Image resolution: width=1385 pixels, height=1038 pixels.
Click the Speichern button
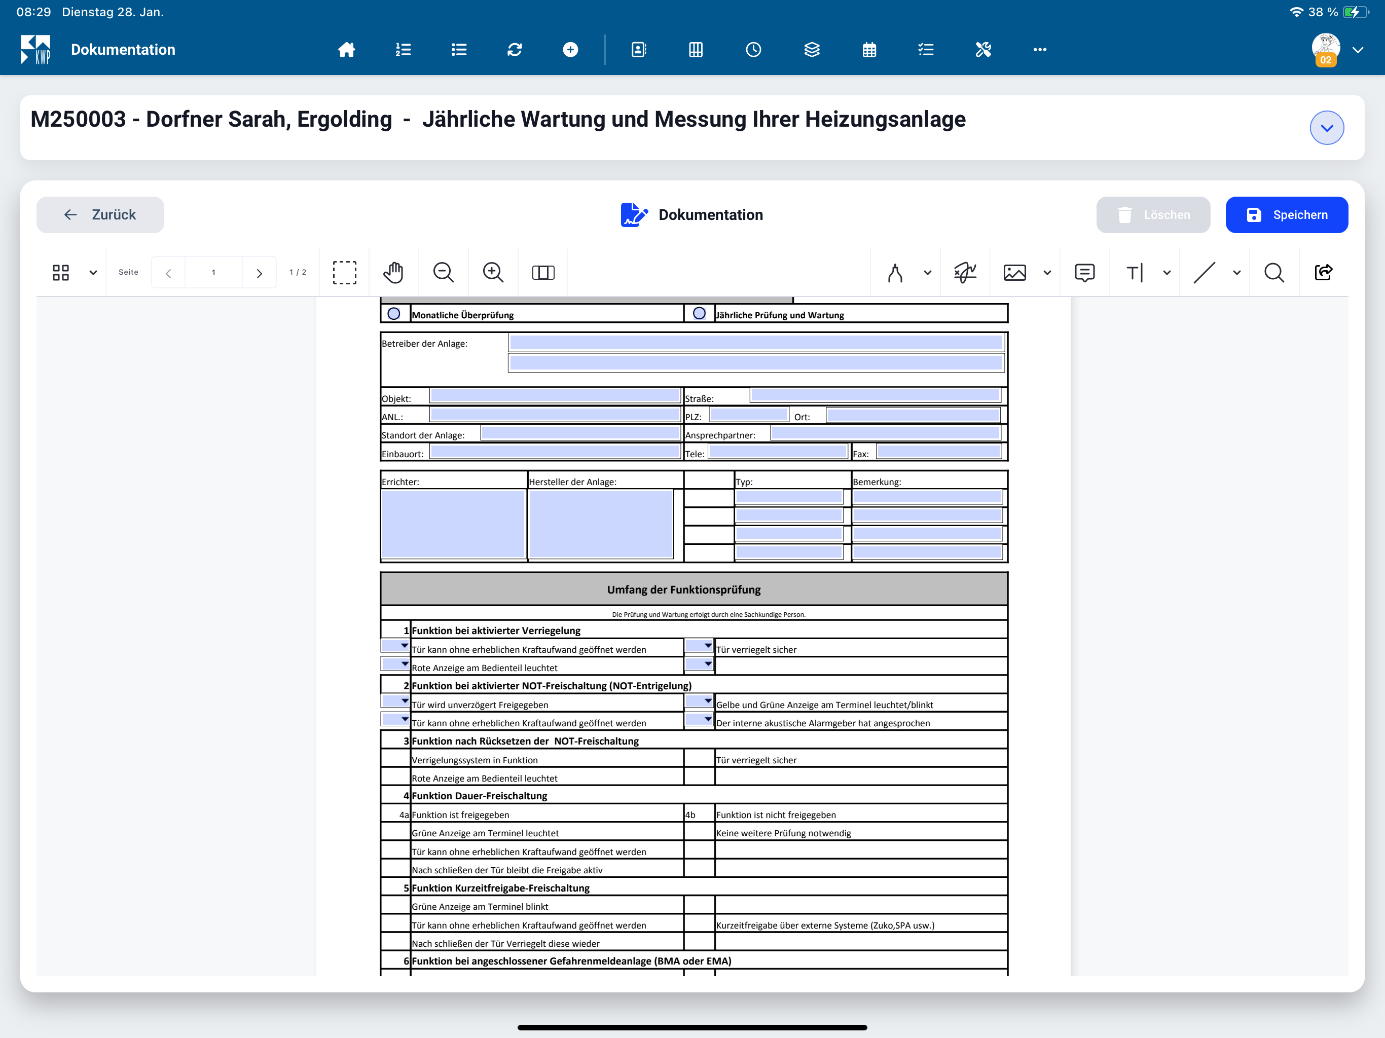(x=1286, y=215)
